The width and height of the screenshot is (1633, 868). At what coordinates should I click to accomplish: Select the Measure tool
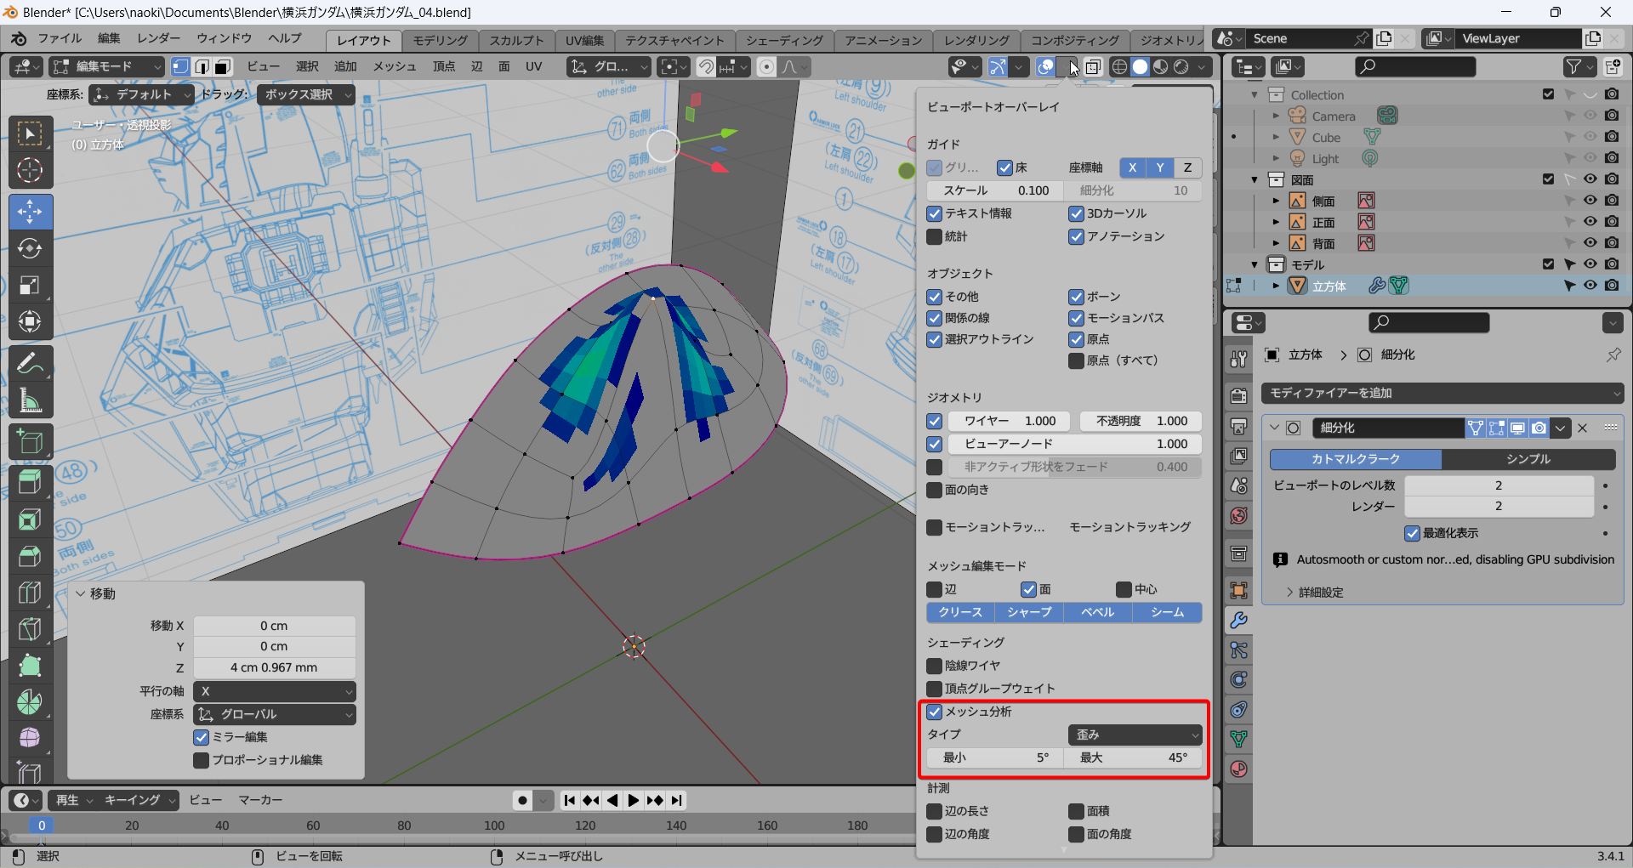(30, 400)
